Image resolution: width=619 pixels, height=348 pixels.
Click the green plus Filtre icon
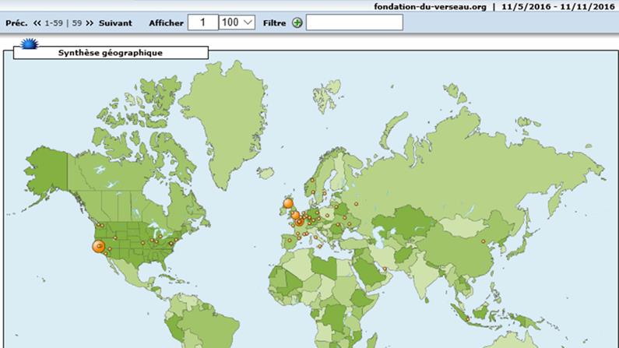point(297,23)
